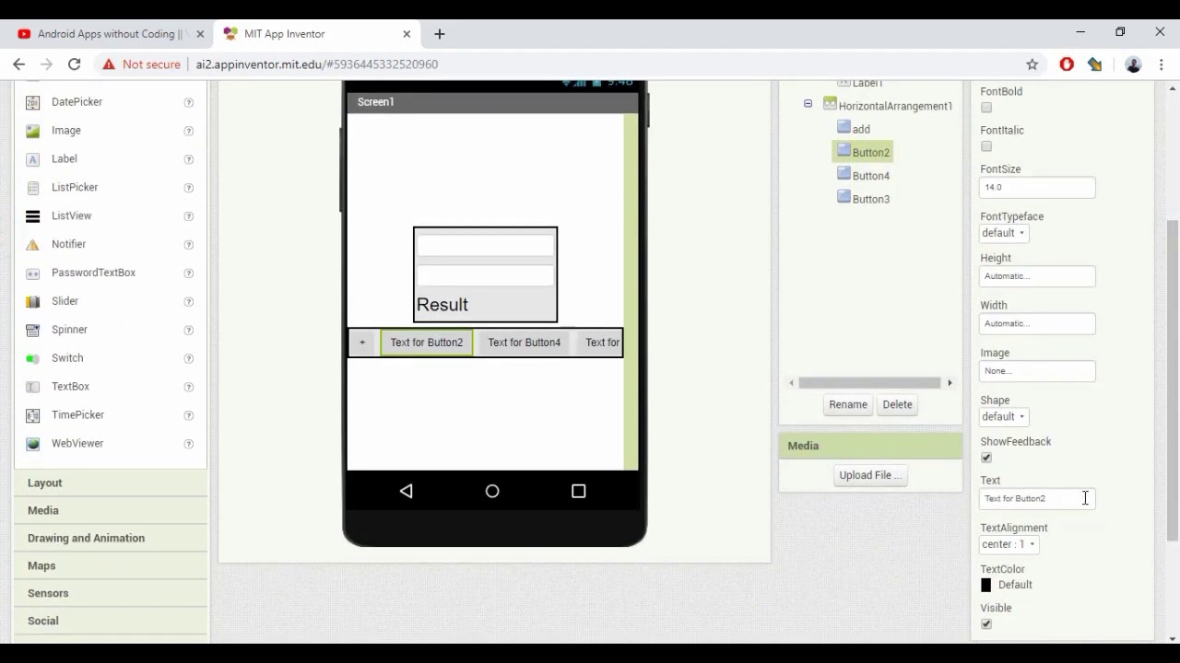Open the Shape default dropdown
The image size is (1180, 663).
click(1003, 417)
